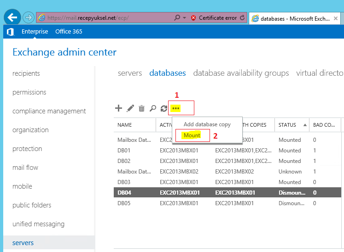
Task: Select the Mailbox Dat... row with Unknown status
Action: point(227,172)
